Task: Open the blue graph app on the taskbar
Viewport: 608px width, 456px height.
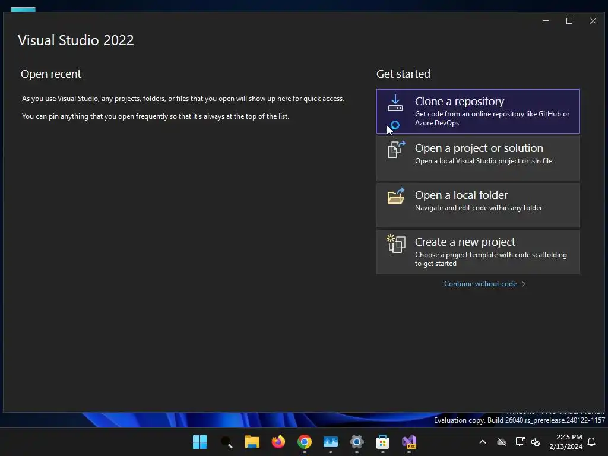Action: click(x=330, y=442)
